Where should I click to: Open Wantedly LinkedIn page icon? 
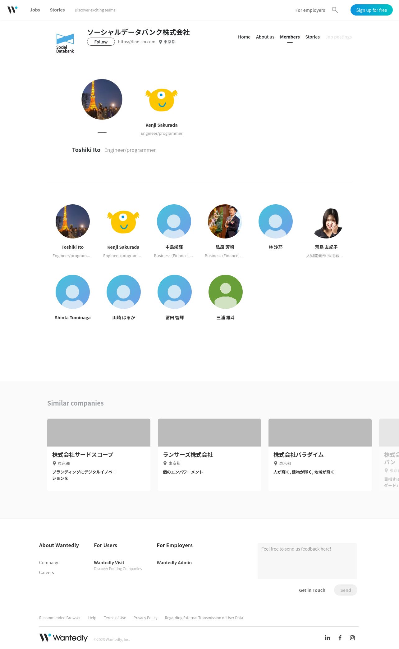[328, 638]
